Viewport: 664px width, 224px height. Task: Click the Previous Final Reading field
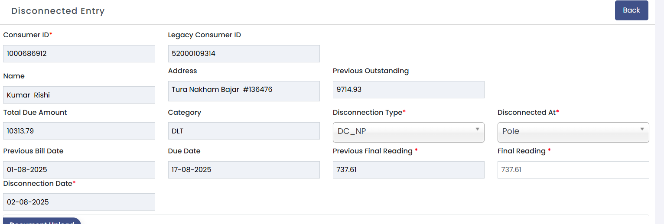(x=408, y=170)
